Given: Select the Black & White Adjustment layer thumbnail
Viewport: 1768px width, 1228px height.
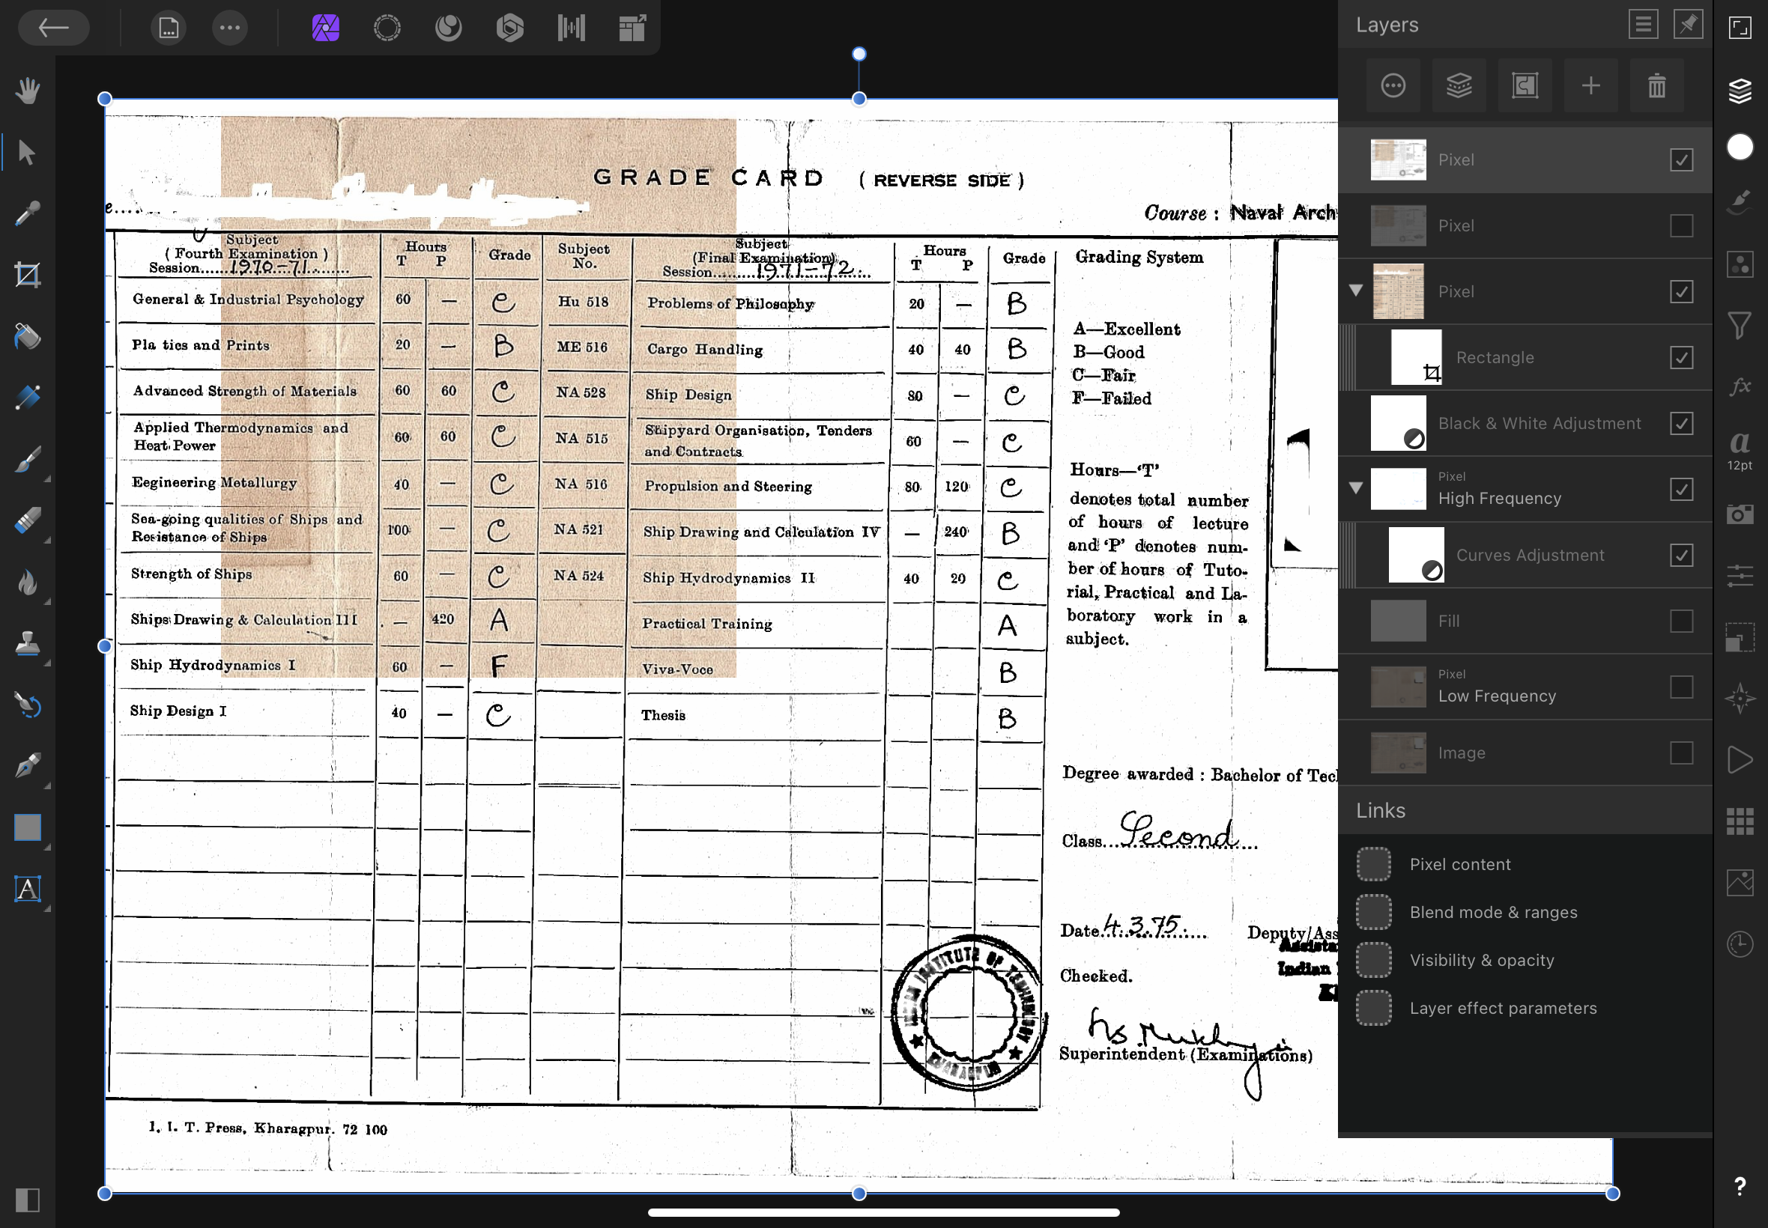Looking at the screenshot, I should [1399, 424].
